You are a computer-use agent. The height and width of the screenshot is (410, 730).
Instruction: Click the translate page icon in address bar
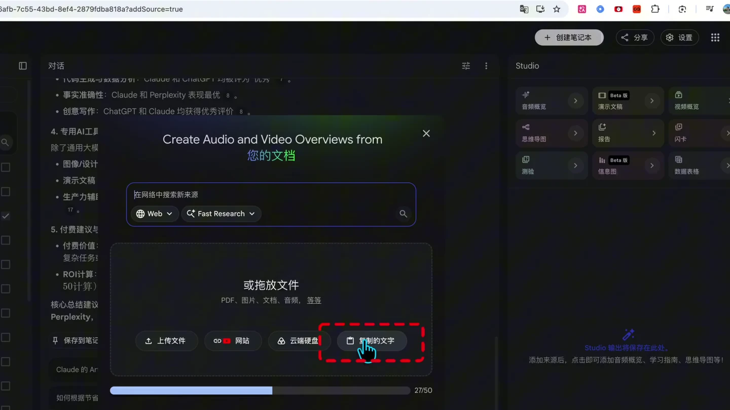click(x=524, y=9)
